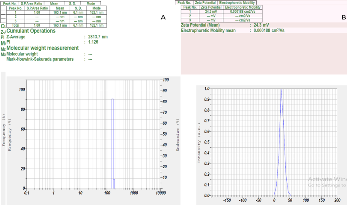
Task: Select the Total row in size table
Action: 16,25
